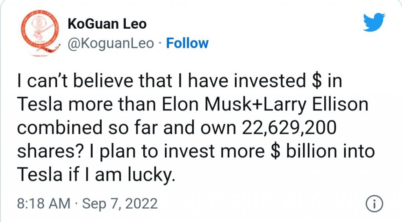Click the number 22,629,200 in the tweet
The width and height of the screenshot is (402, 222).
point(289,128)
